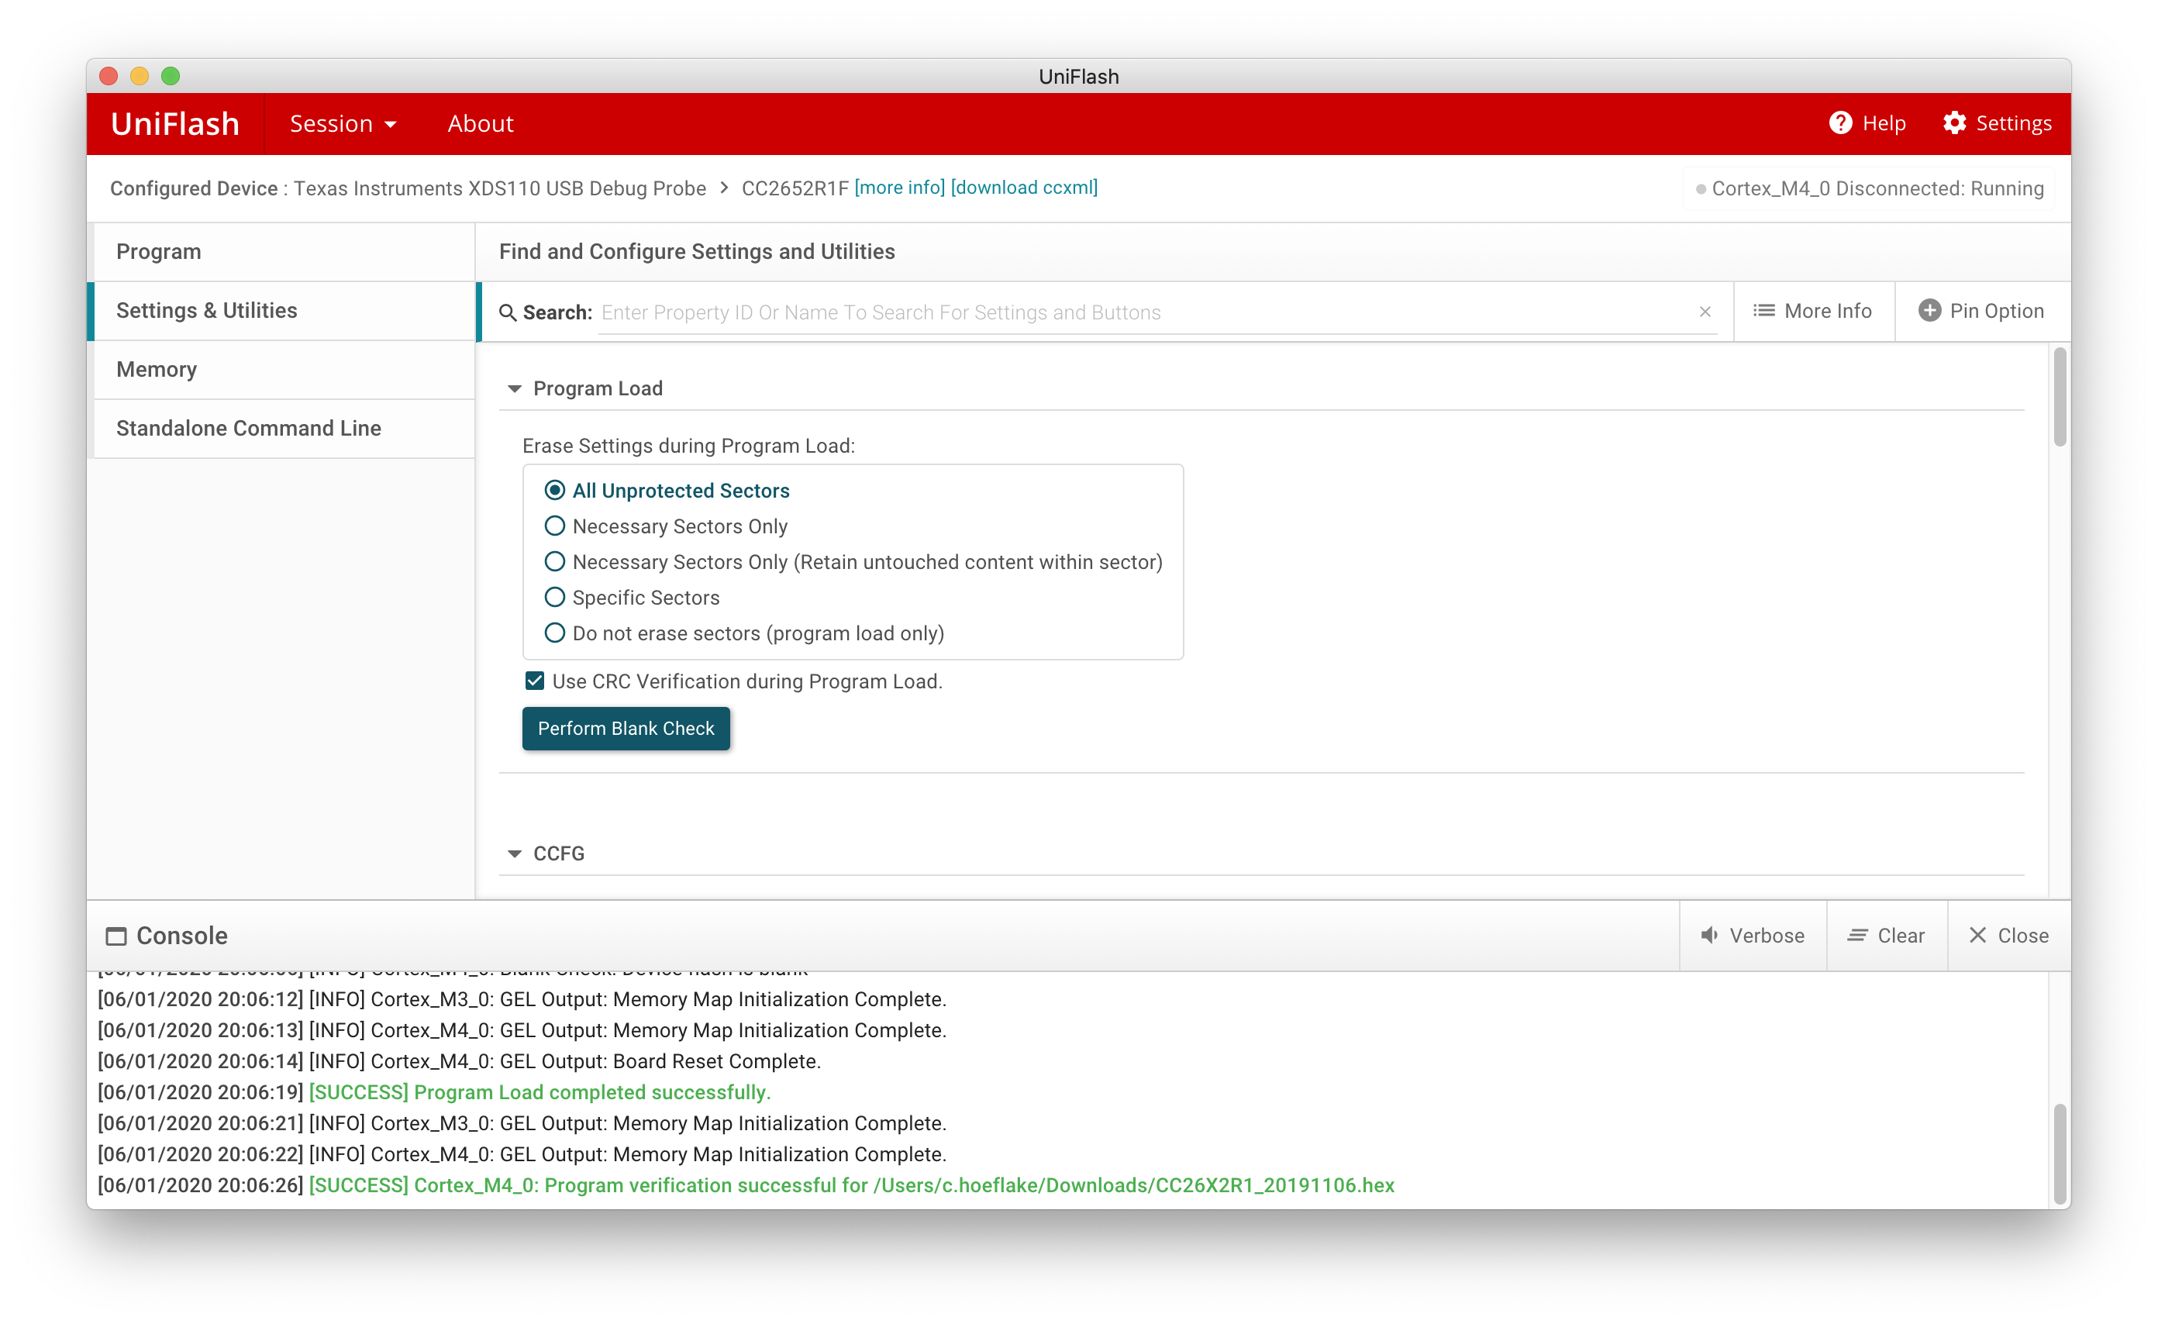This screenshot has height=1324, width=2158.
Task: Choose Necessary Sectors Only retaining untouched content
Action: pos(554,562)
